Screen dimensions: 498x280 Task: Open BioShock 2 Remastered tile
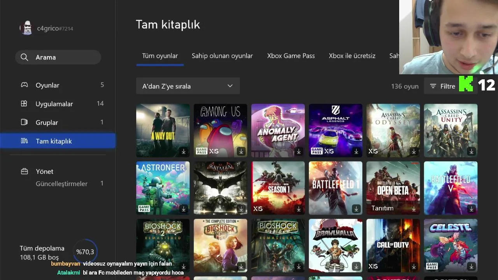(163, 245)
